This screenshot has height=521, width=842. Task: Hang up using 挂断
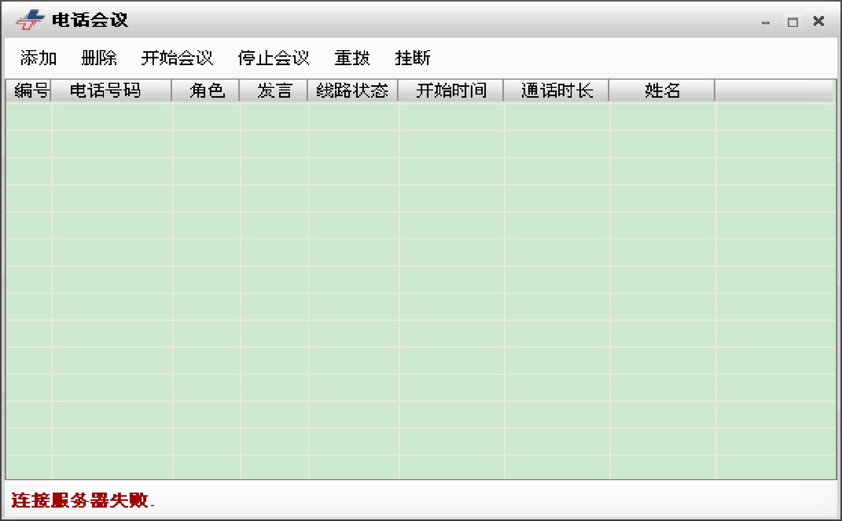coord(412,58)
